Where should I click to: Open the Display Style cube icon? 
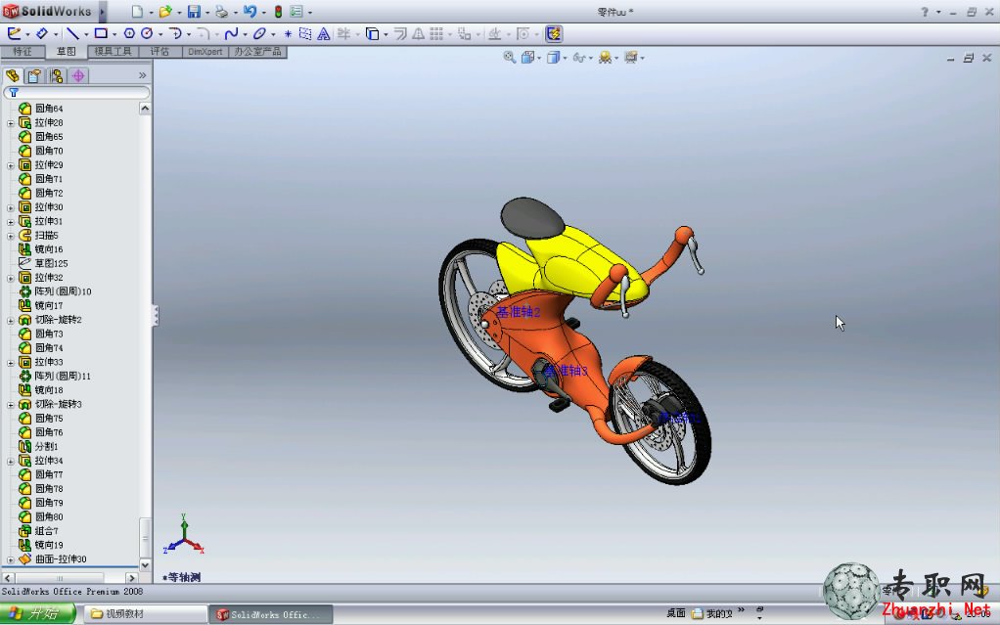click(x=553, y=58)
